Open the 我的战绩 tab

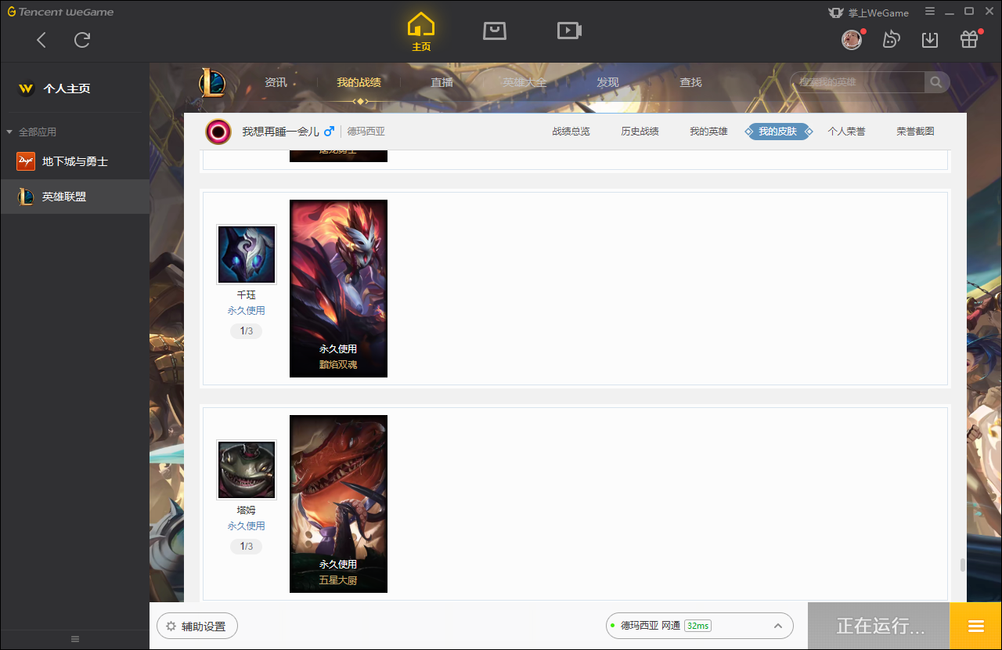tap(359, 82)
